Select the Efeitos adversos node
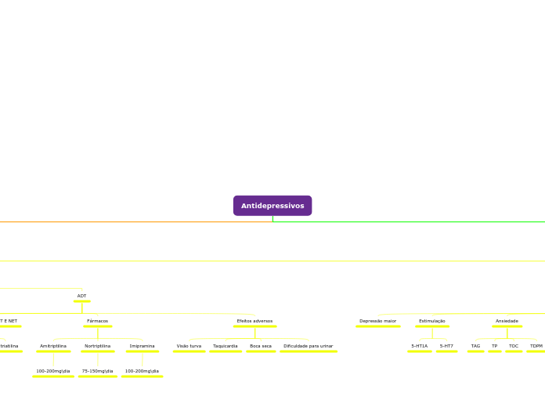 point(254,321)
